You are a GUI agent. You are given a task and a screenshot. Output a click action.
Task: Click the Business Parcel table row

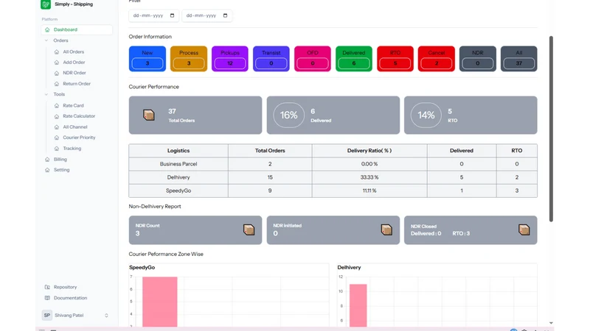coord(333,164)
